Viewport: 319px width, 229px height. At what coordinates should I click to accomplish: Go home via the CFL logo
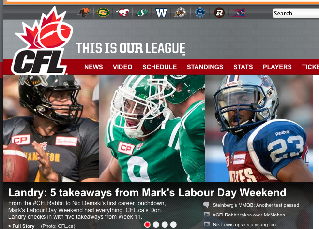pos(42,42)
